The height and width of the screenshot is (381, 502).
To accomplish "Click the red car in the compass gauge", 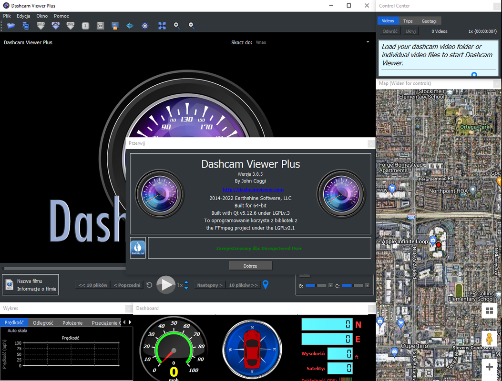I will tap(253, 349).
